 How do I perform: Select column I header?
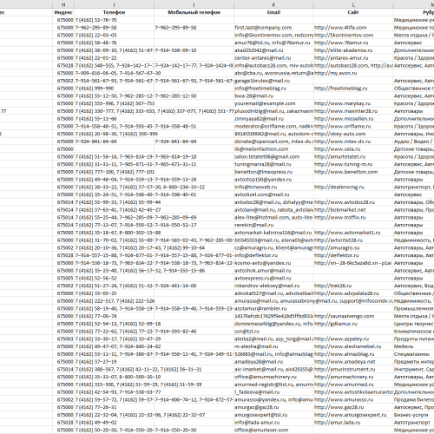114,4
